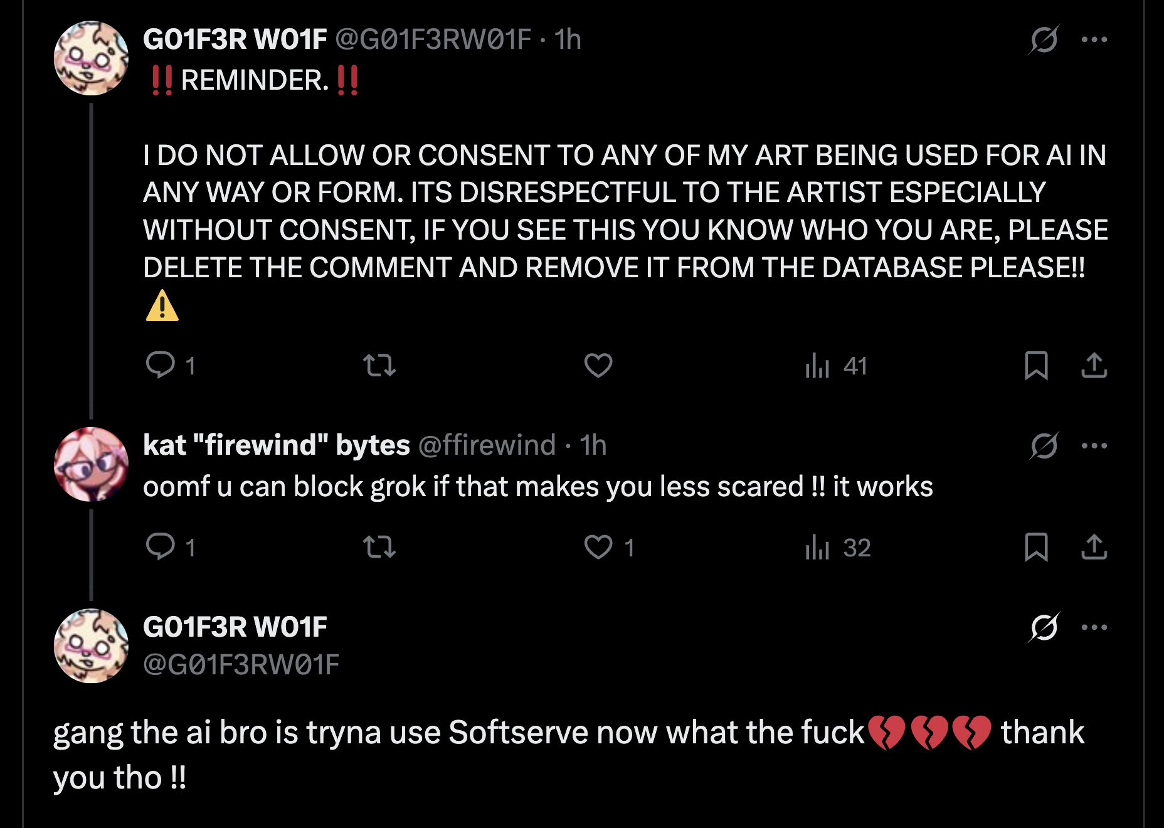1164x828 pixels.
Task: Bookmark kat firewind's reply
Action: (x=1035, y=546)
